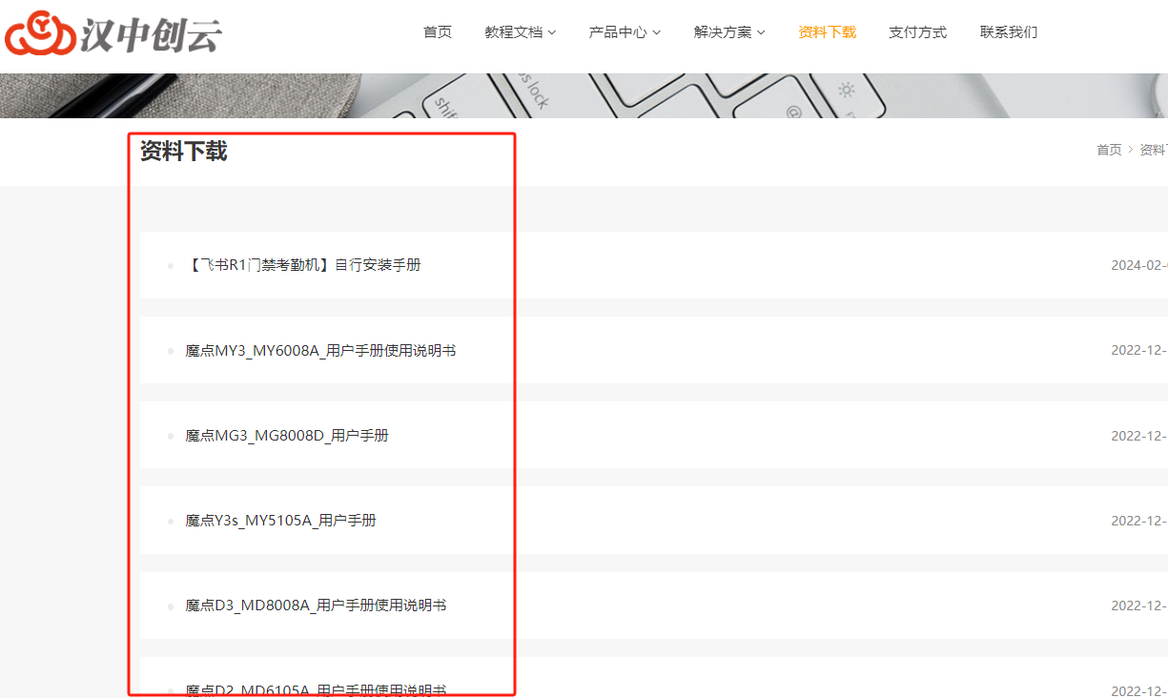This screenshot has height=698, width=1168.
Task: Open 魔点D3_MD8008A 用户手册使用说明书
Action: click(316, 606)
